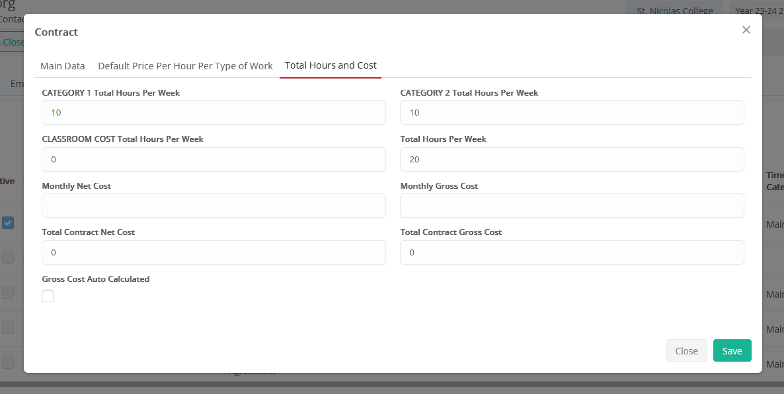The image size is (784, 394).
Task: Close the Contract dialog with X icon
Action: click(x=746, y=30)
